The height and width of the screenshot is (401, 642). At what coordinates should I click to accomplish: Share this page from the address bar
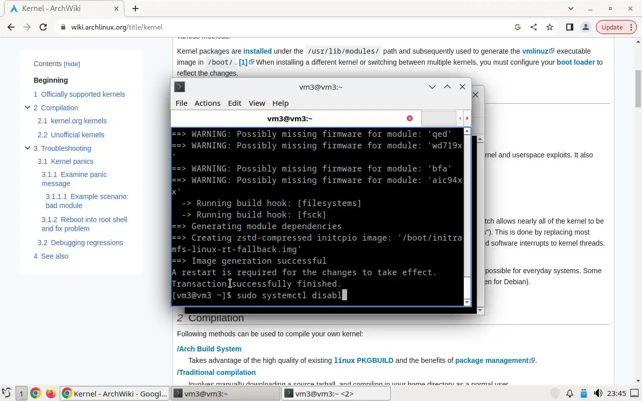tap(534, 27)
